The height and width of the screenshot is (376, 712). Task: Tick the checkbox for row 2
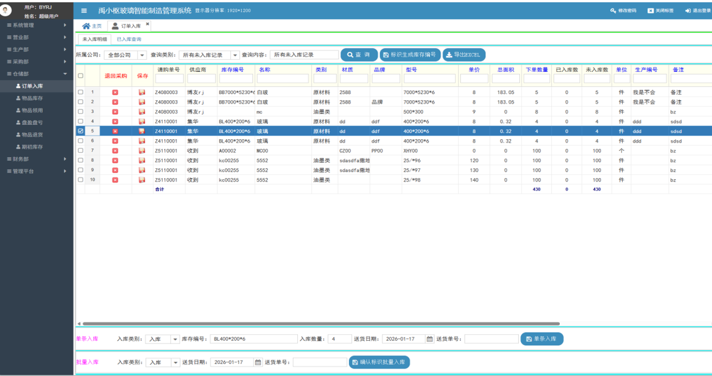tap(80, 102)
